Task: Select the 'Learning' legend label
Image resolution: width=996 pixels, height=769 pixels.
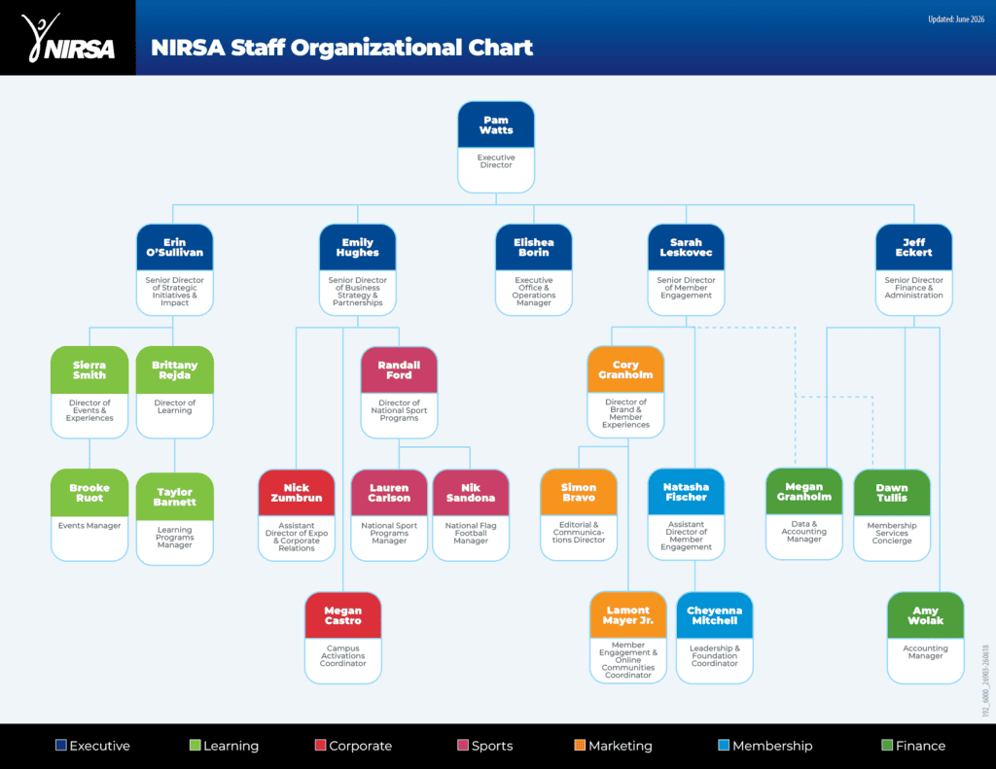Action: 231,746
